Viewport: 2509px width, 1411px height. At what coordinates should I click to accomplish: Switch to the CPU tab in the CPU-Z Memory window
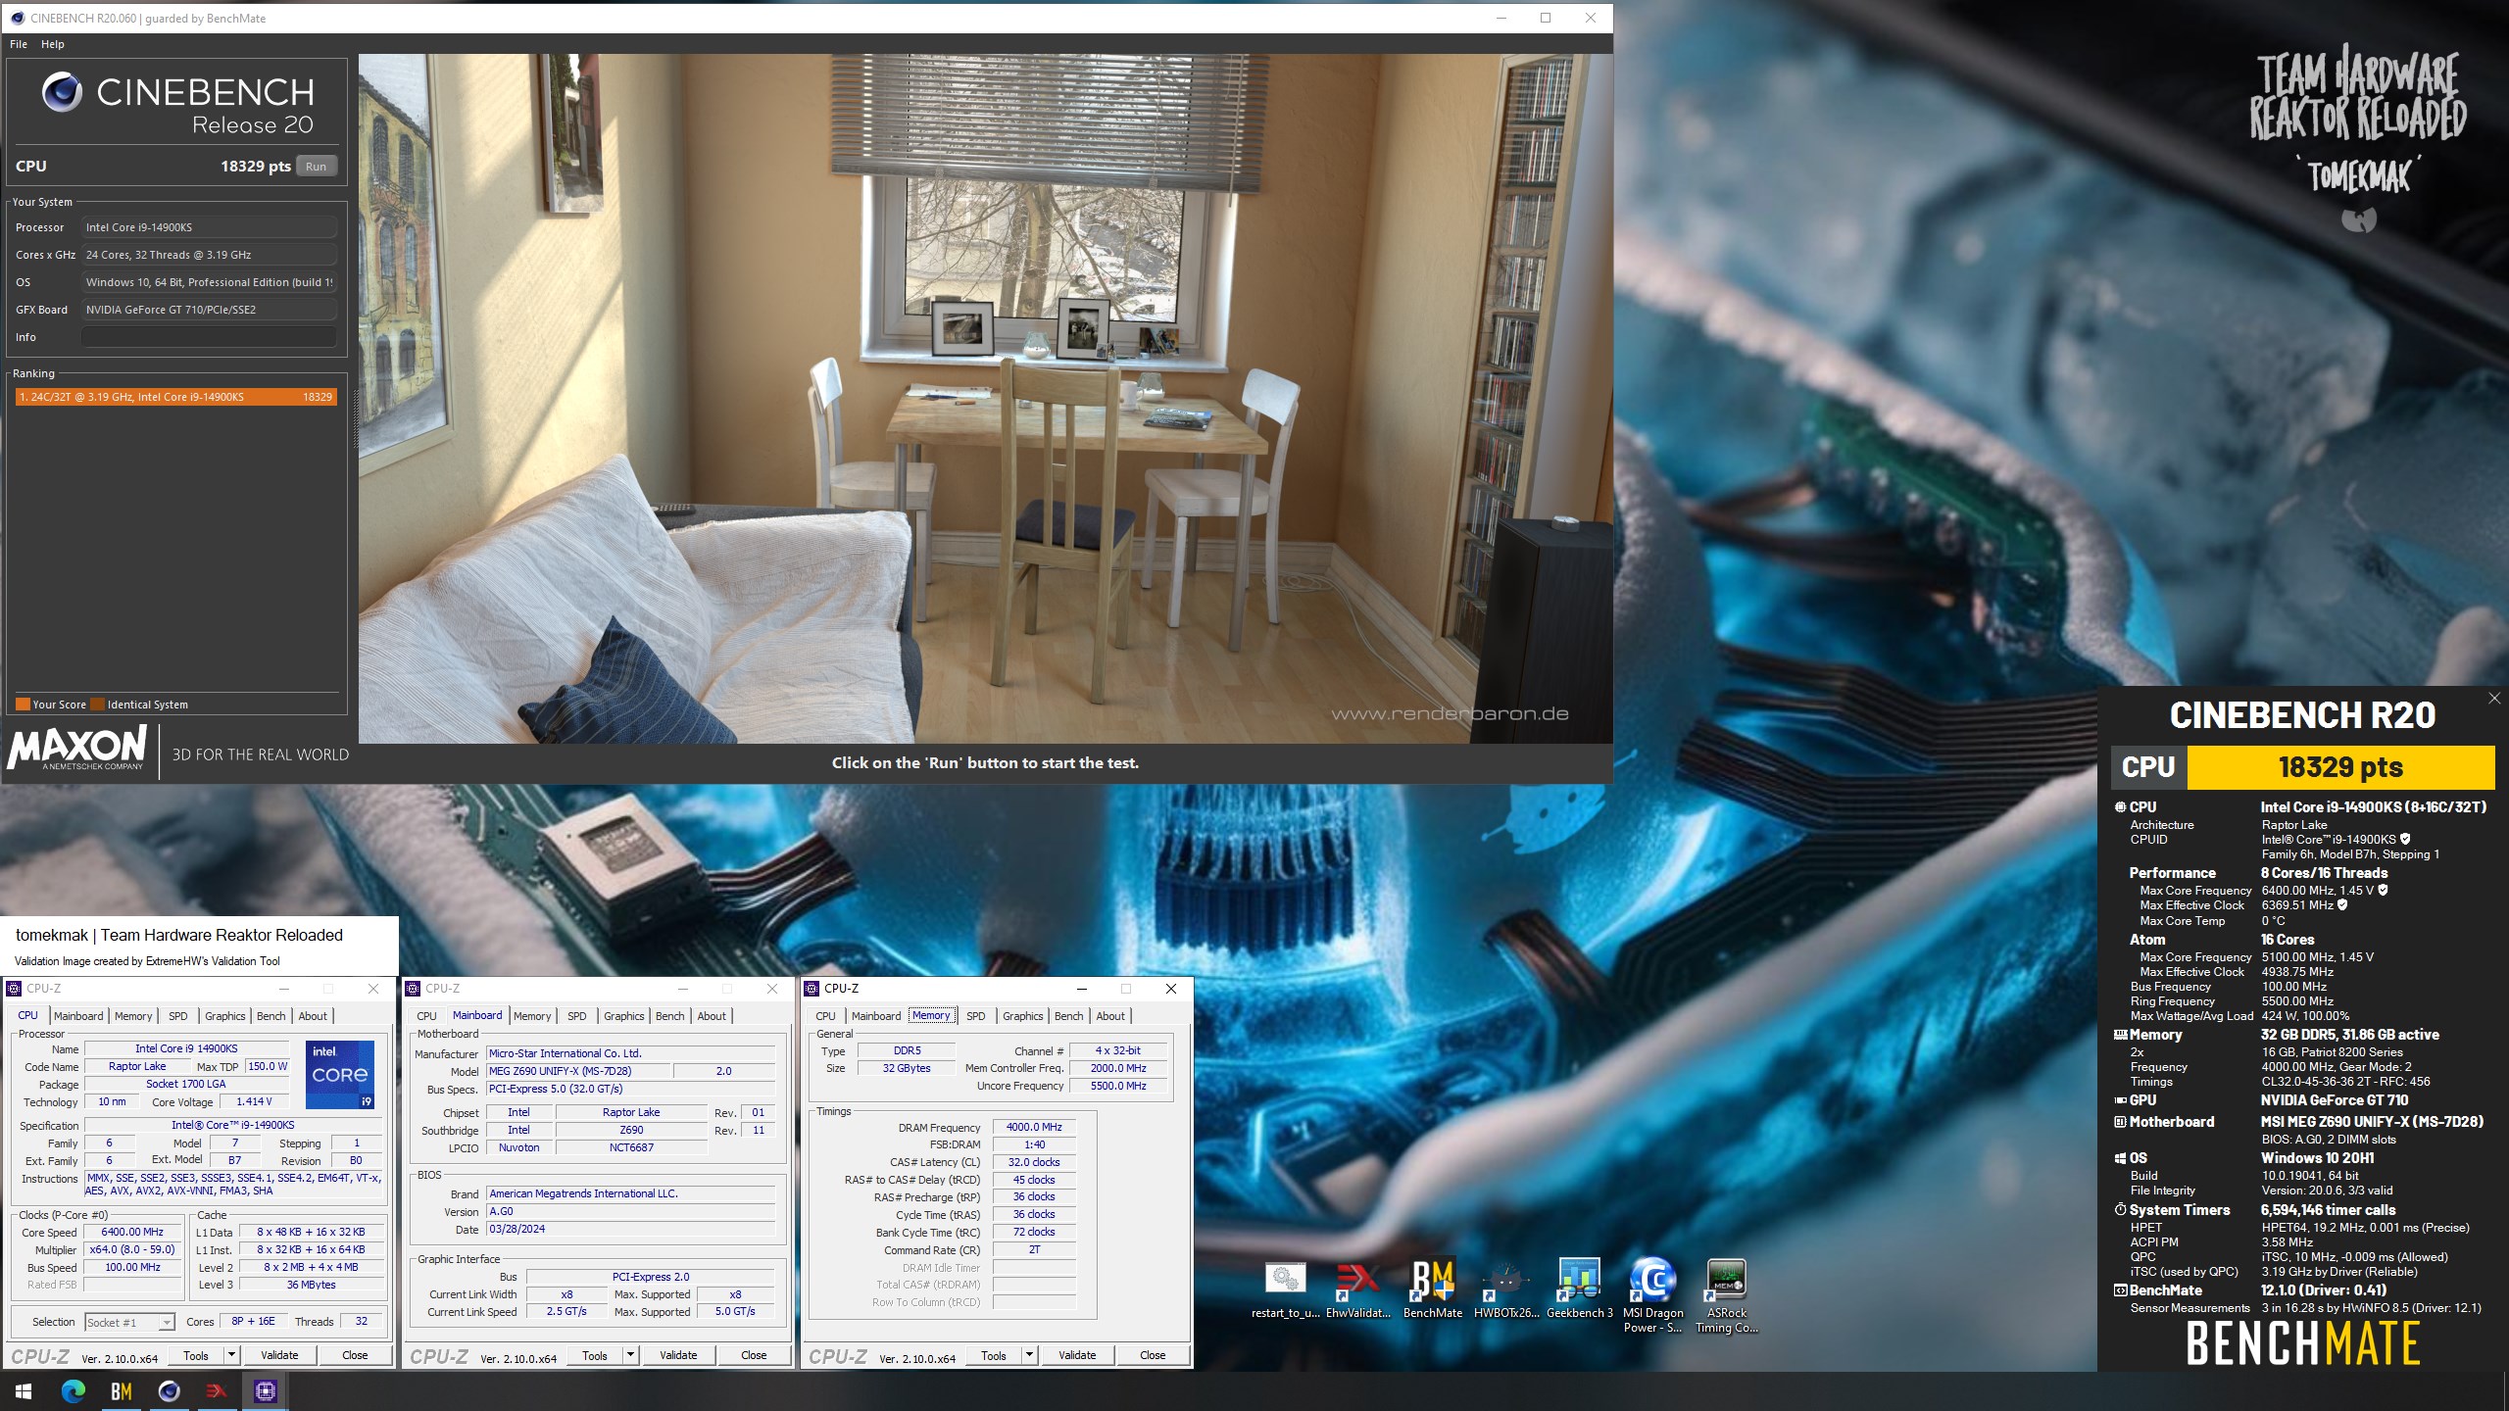pyautogui.click(x=825, y=1016)
